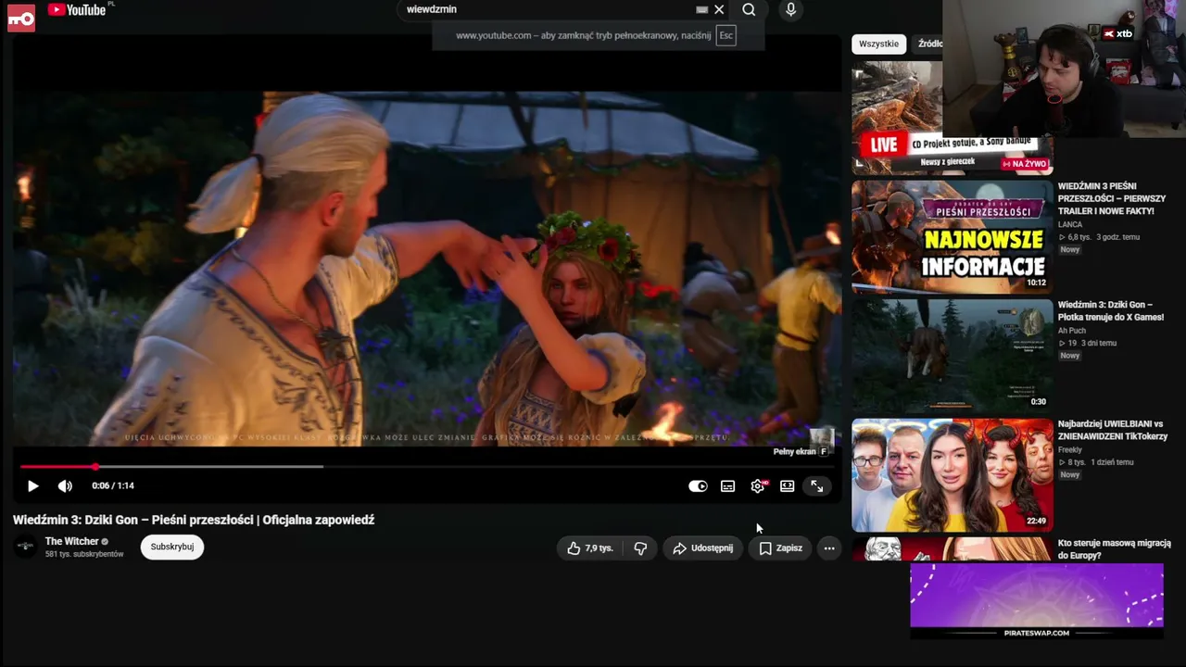Image resolution: width=1186 pixels, height=667 pixels.
Task: Like the video with 7,9 tys. likes
Action: [x=590, y=547]
